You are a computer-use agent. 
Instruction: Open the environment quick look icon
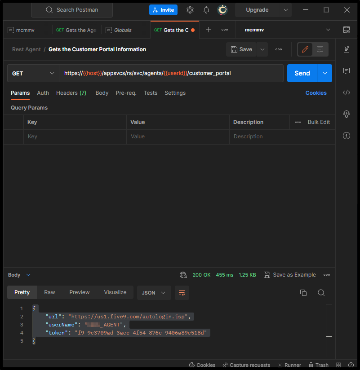[347, 30]
